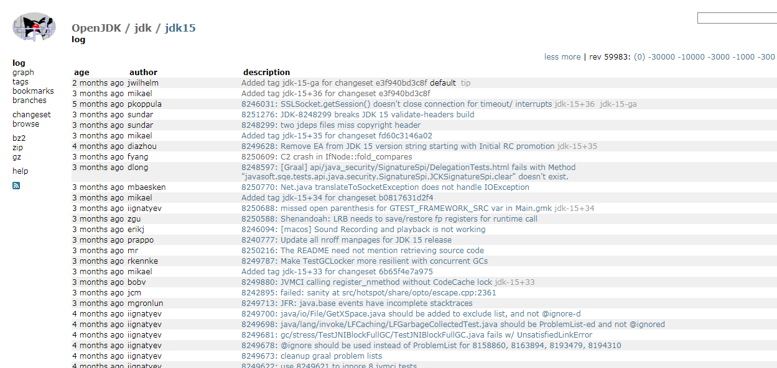Open the jdk repository breadcrumb link

[141, 27]
